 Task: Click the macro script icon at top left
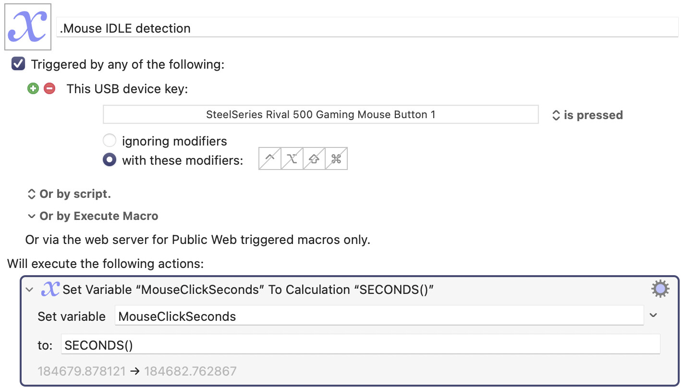coord(28,28)
